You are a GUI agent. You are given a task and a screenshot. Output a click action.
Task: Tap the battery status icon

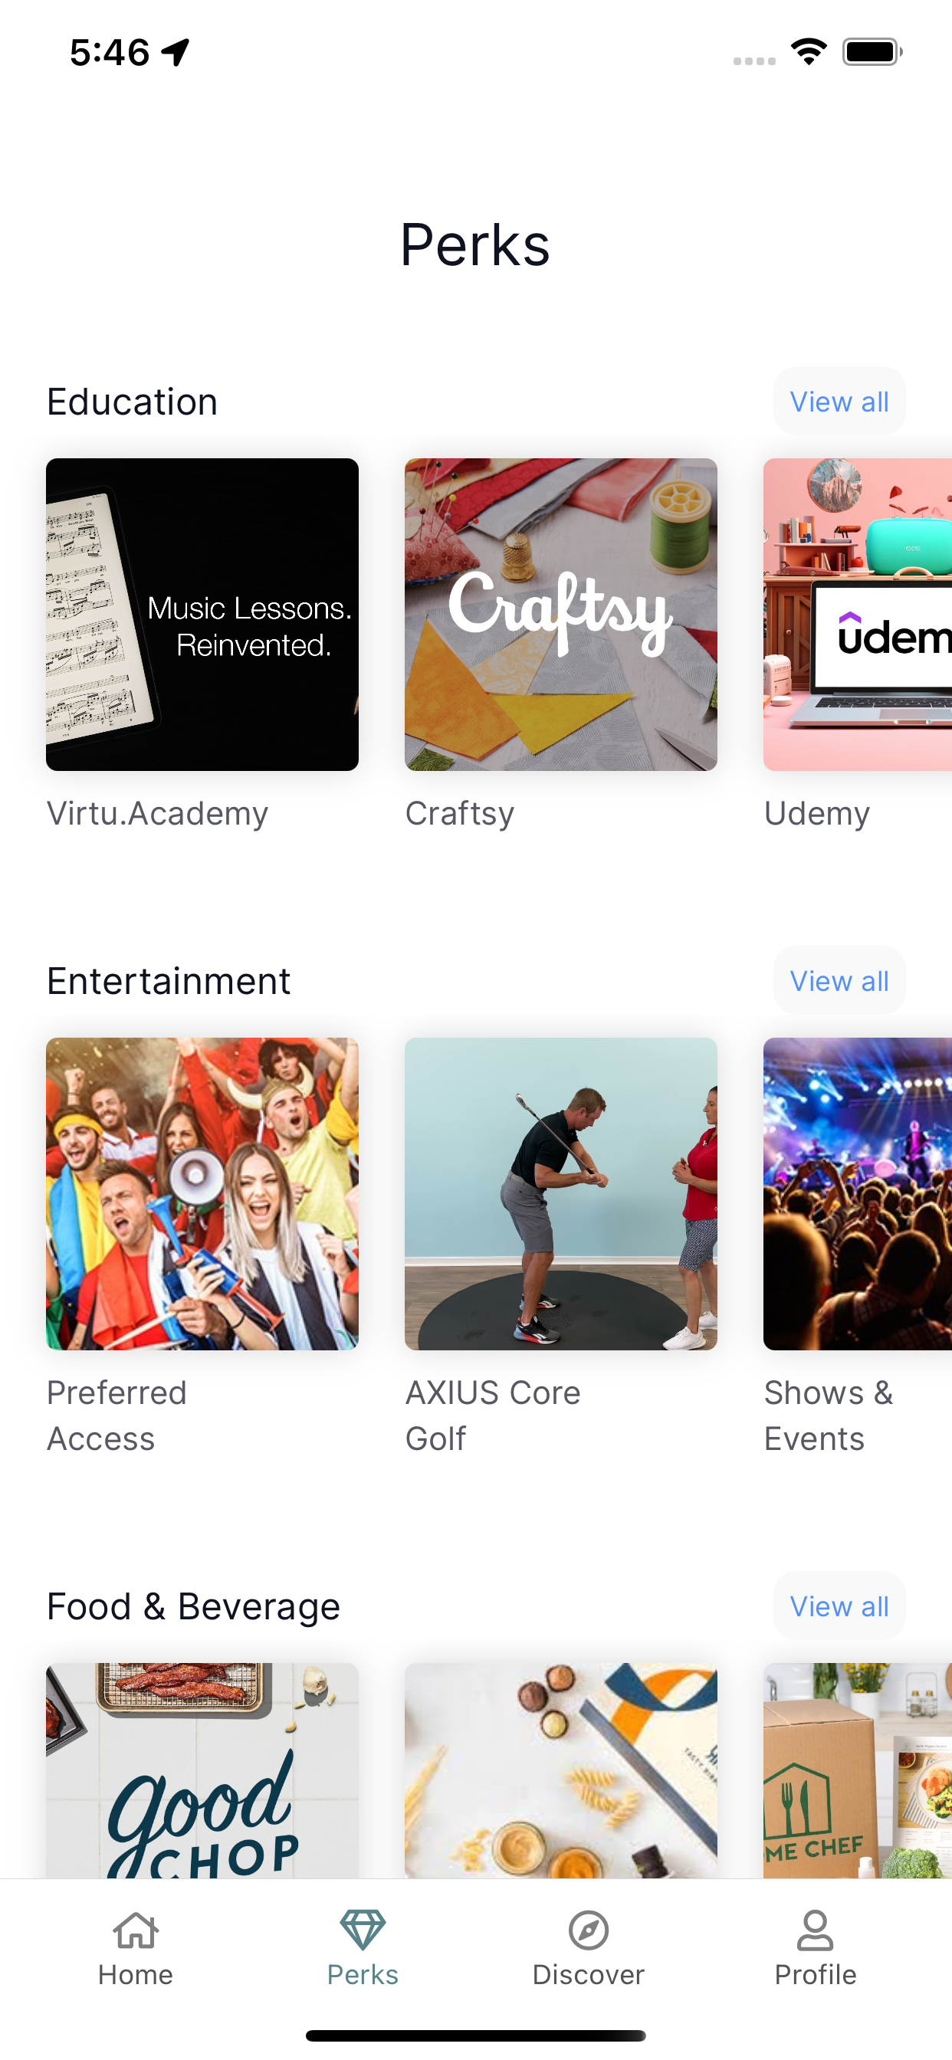tap(872, 52)
